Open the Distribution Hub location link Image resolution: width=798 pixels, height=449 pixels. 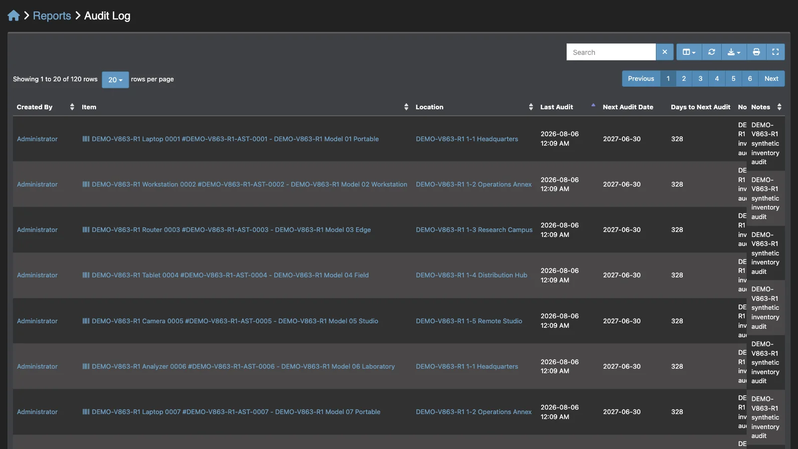pyautogui.click(x=471, y=275)
